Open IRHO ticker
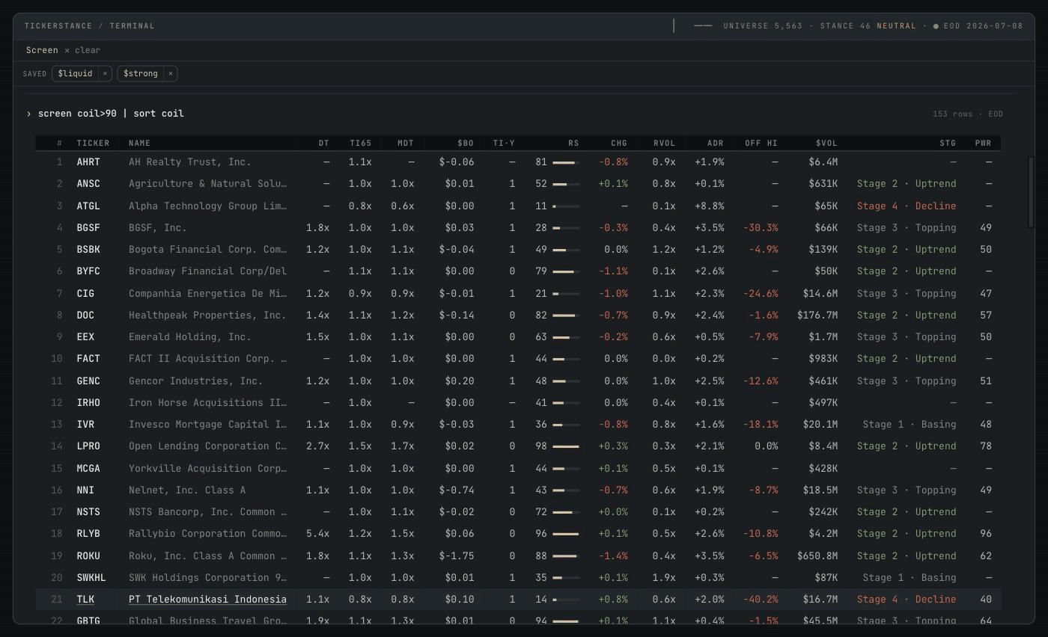The image size is (1048, 637). pos(88,402)
